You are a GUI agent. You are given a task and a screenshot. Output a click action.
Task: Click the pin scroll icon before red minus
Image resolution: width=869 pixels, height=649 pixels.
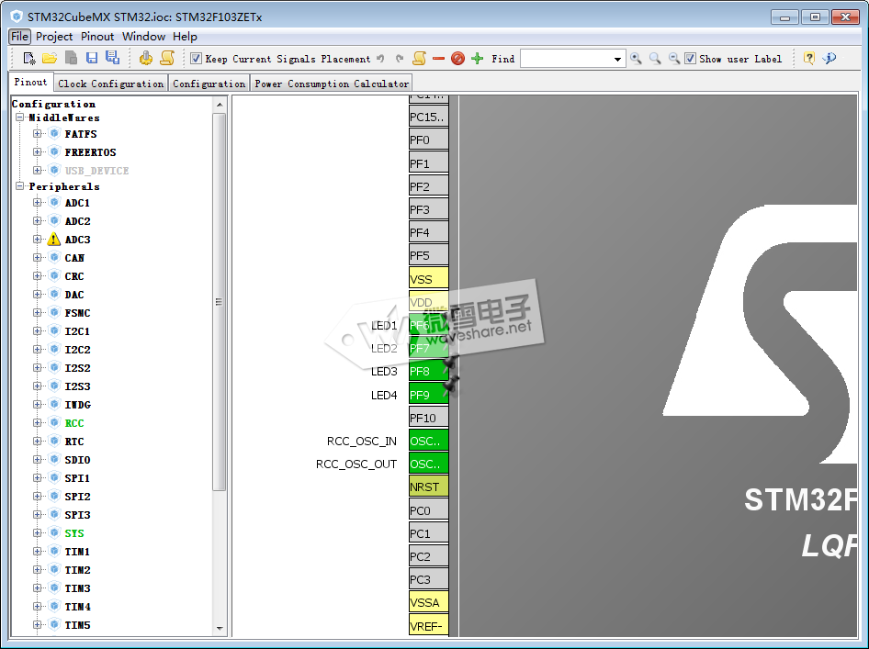[420, 58]
